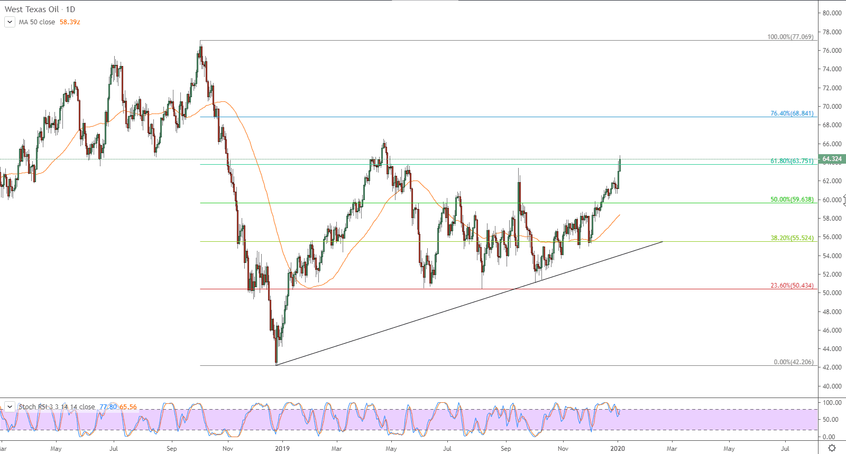Select the 0.00%(42.206) Fibonacci label

[794, 362]
